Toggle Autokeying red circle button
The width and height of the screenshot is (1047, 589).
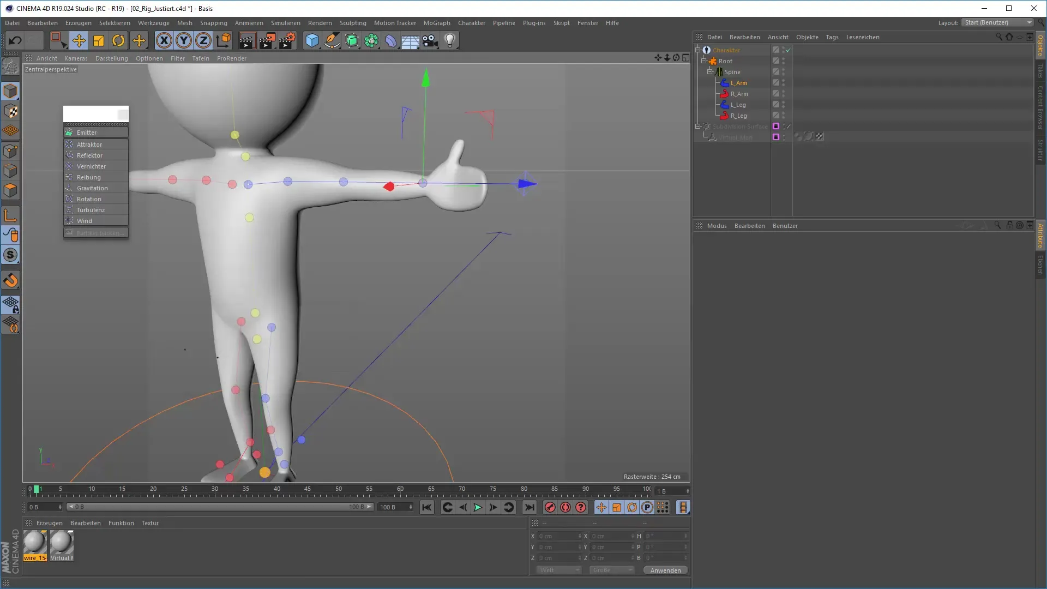coord(565,507)
